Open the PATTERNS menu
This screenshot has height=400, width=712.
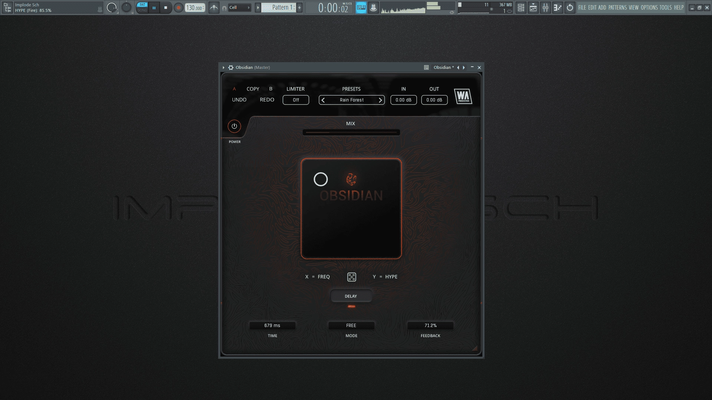click(617, 7)
